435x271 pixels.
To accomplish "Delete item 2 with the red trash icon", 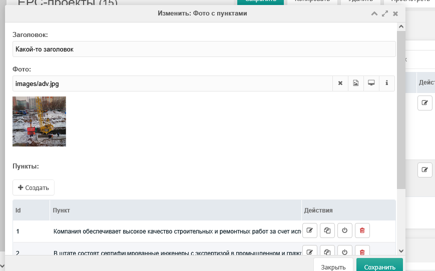I will click(x=362, y=251).
